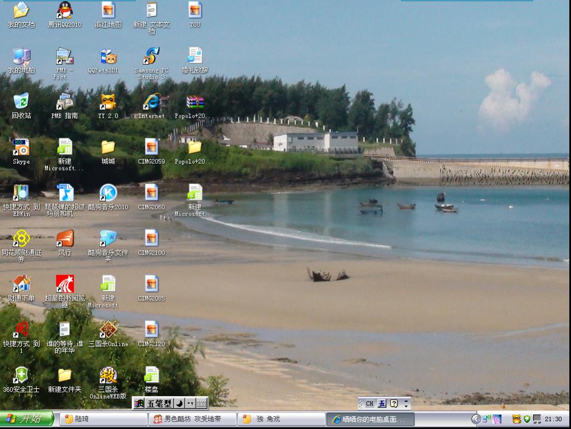This screenshot has height=429, width=571.
Task: Open language bar help question-mark button
Action: pyautogui.click(x=393, y=403)
